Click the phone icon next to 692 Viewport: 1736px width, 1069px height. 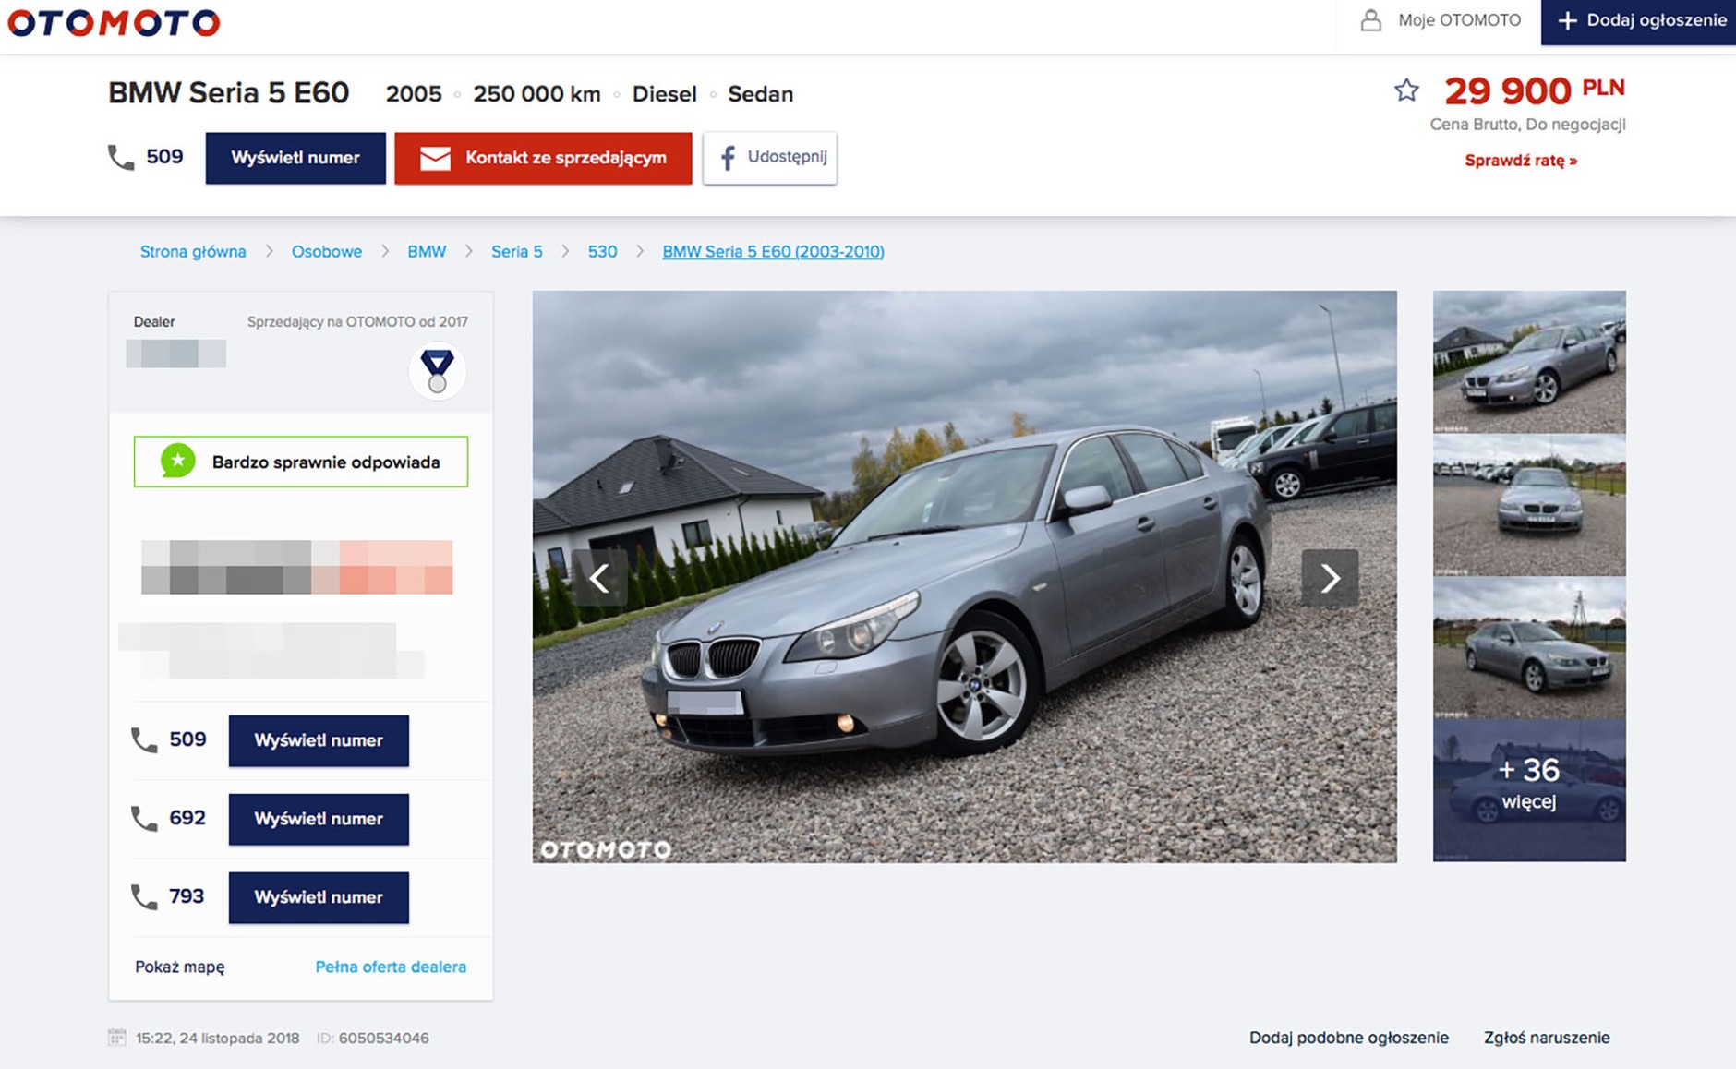tap(143, 818)
